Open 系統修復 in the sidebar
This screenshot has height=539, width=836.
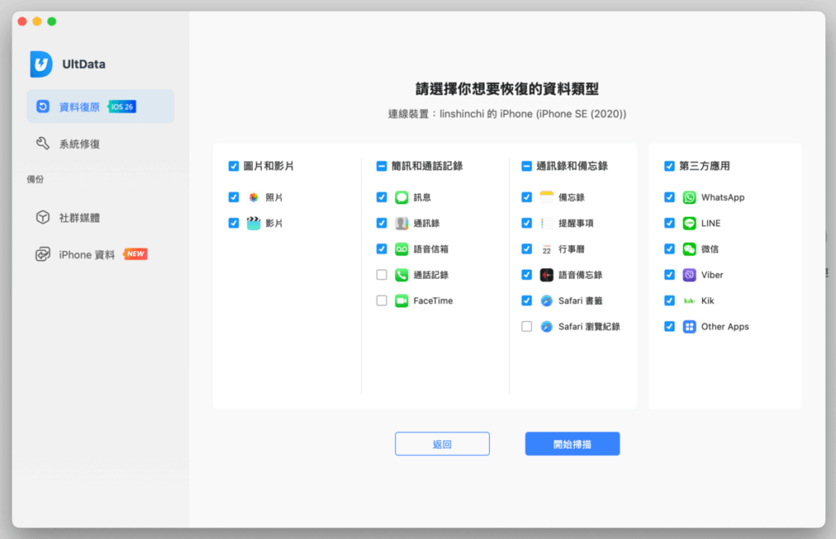pyautogui.click(x=78, y=144)
